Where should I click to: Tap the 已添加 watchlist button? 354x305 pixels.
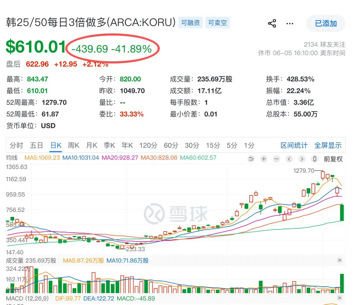click(x=326, y=24)
